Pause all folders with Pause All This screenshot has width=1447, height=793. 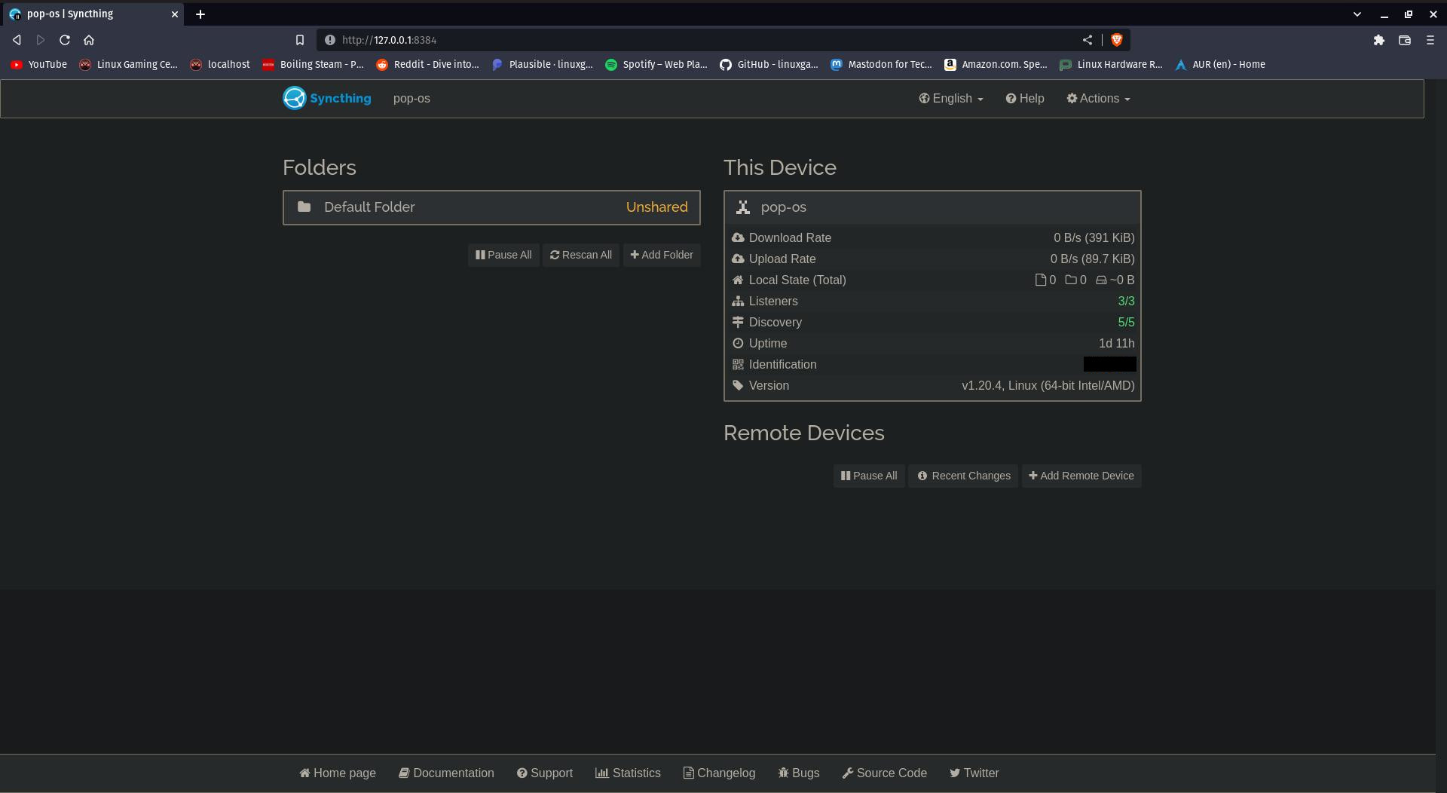coord(503,255)
